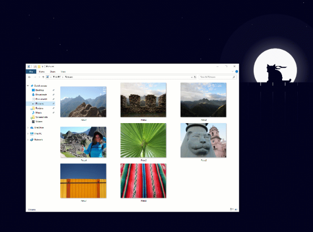Expand the Network tree node
This screenshot has height=232, width=313.
pyautogui.click(x=28, y=140)
